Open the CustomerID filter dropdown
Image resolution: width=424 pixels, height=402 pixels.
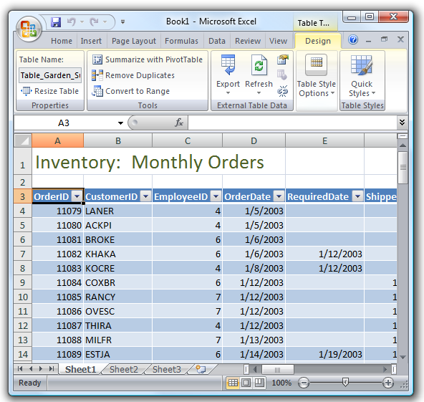click(x=146, y=196)
